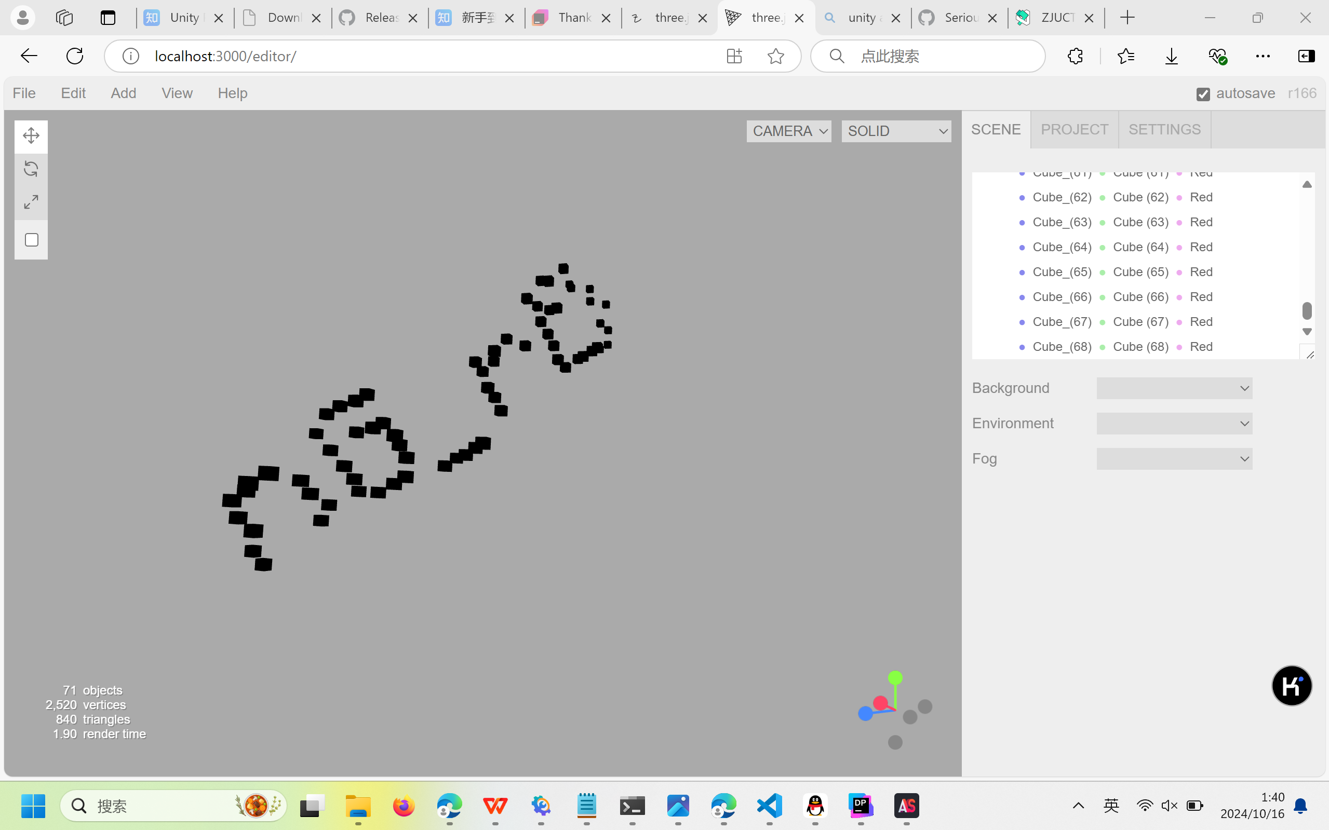Select Cube_(64) in the scene outliner
Image resolution: width=1329 pixels, height=830 pixels.
(x=1062, y=247)
